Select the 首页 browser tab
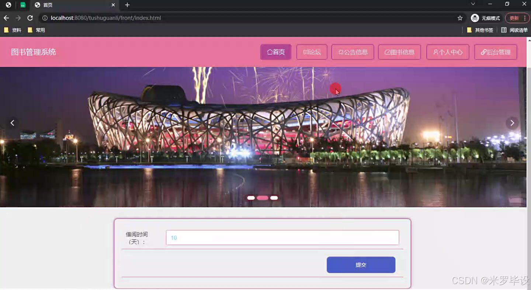Image resolution: width=531 pixels, height=290 pixels. tap(75, 5)
